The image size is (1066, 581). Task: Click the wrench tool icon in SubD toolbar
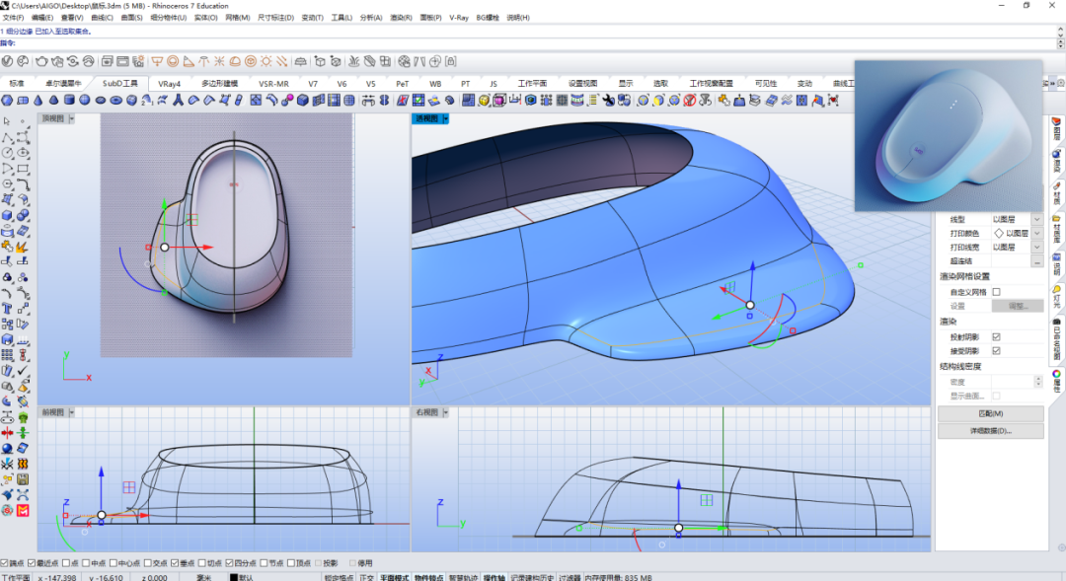pyautogui.click(x=608, y=100)
